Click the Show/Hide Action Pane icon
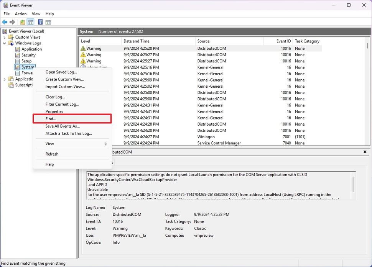 pos(48,22)
